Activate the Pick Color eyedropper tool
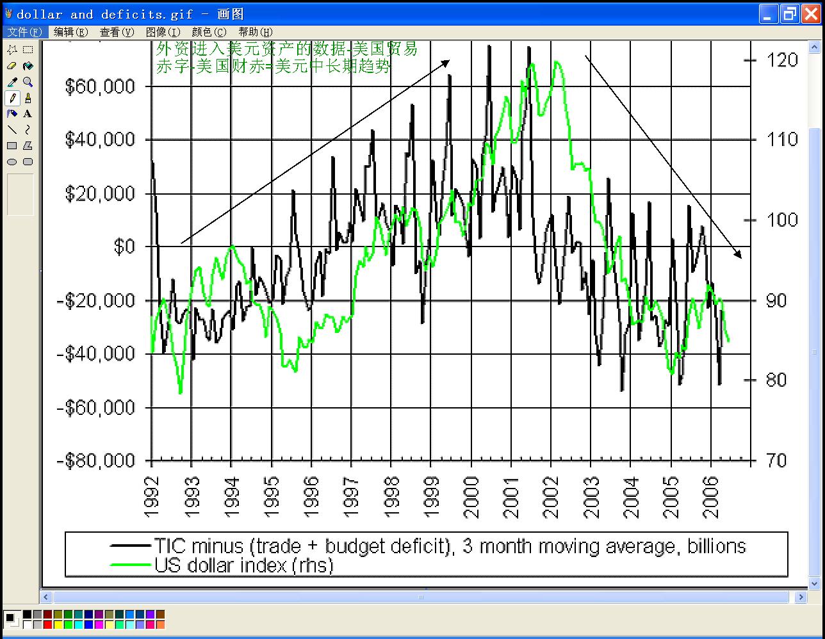The width and height of the screenshot is (825, 639). 12,81
